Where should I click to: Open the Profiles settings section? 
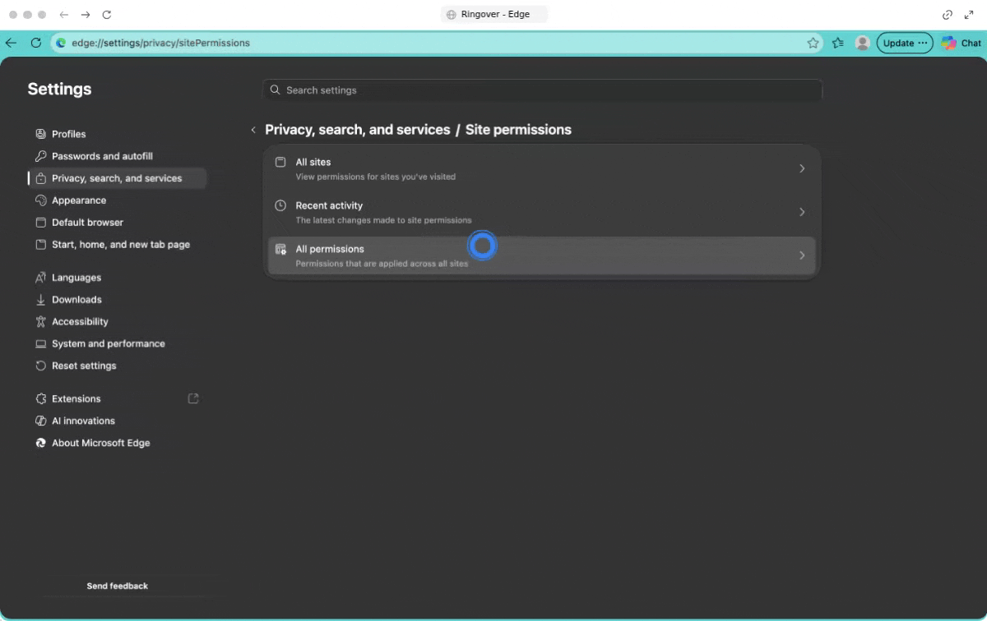pyautogui.click(x=68, y=134)
